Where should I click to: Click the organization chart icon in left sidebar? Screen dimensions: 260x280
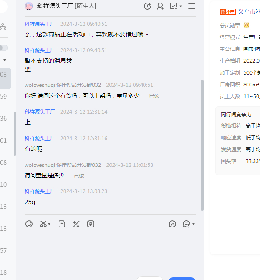3,26
